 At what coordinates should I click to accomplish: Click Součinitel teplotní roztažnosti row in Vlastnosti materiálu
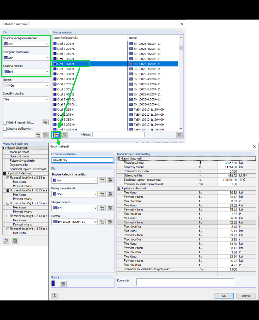click(x=26, y=169)
